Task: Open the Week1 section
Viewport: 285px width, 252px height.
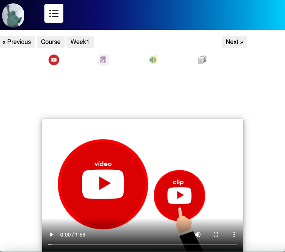Action: click(x=80, y=42)
